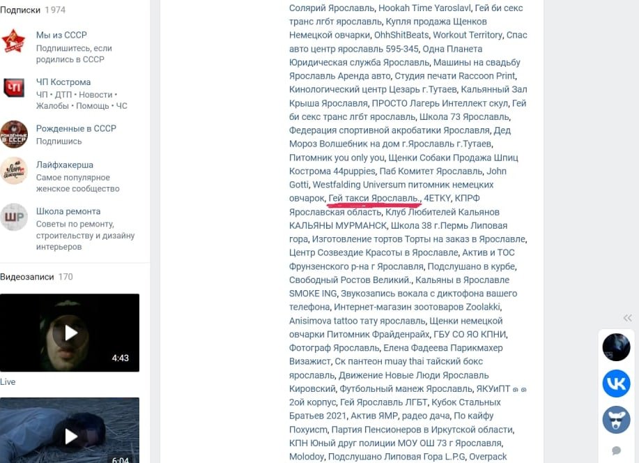Click the Лайфхакерша group avatar
Image resolution: width=639 pixels, height=463 pixels.
click(13, 171)
